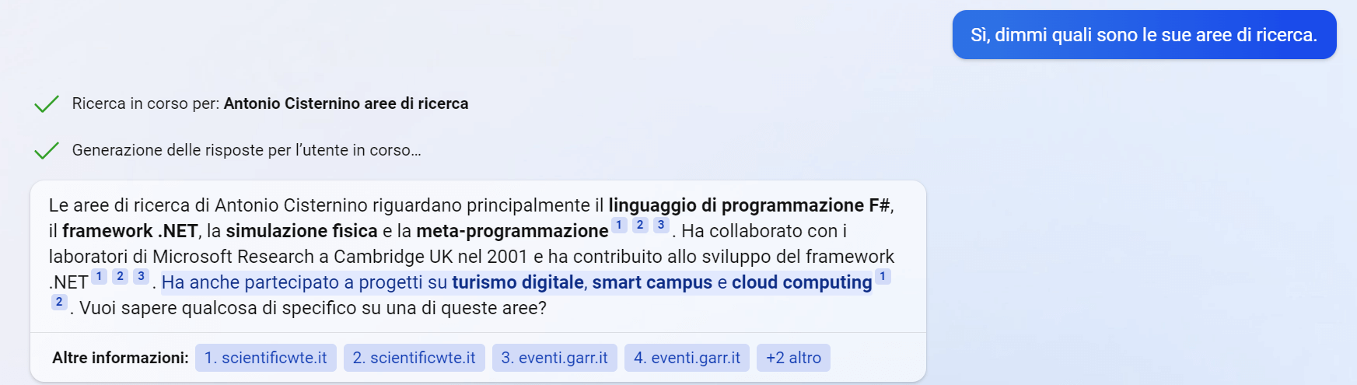Open citation 1 after meta-programmazione
The height and width of the screenshot is (385, 1357).
(x=619, y=225)
